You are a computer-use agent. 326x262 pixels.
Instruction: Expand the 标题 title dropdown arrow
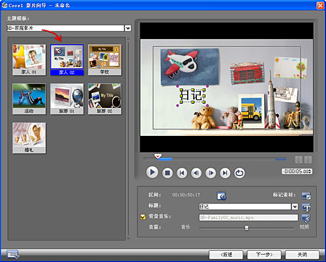(295, 207)
